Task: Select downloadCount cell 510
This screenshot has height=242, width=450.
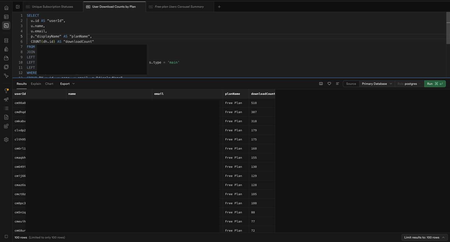Action: pyautogui.click(x=262, y=103)
